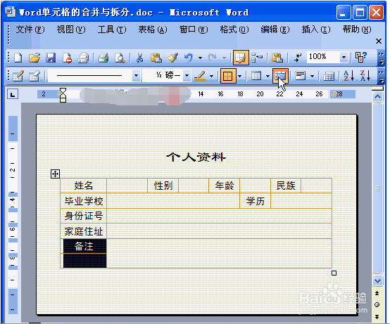
Task: Select the table Eraser tool
Action: click(34, 76)
